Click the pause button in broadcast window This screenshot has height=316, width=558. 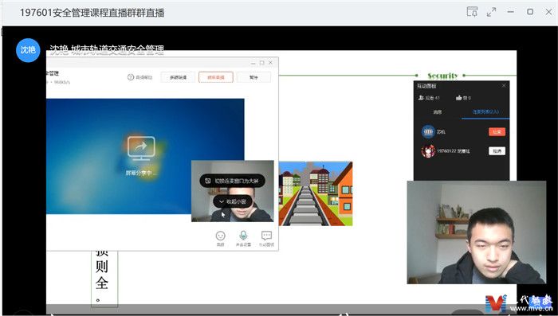[253, 77]
